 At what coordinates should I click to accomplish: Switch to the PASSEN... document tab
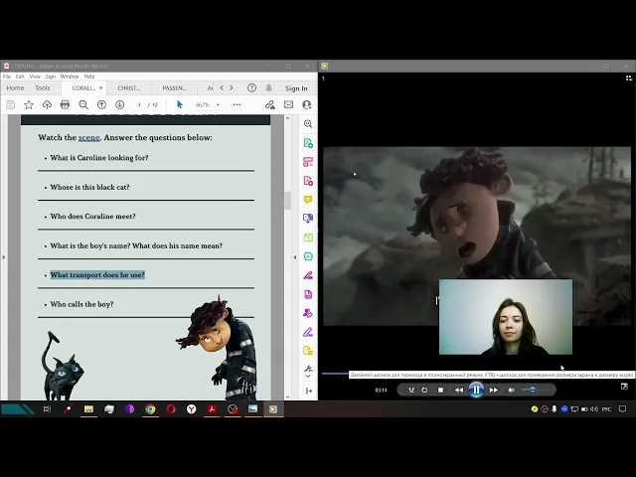pos(175,88)
